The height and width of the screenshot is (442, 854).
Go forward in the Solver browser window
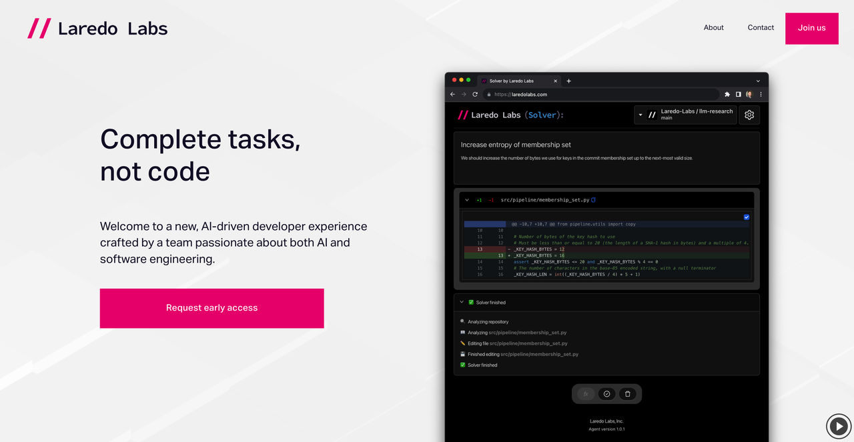click(464, 94)
